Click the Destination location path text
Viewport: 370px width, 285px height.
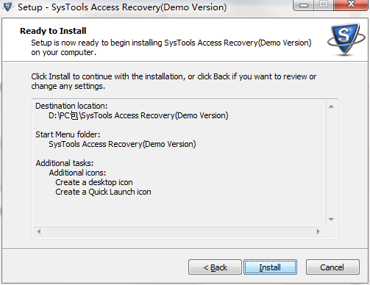tap(138, 115)
